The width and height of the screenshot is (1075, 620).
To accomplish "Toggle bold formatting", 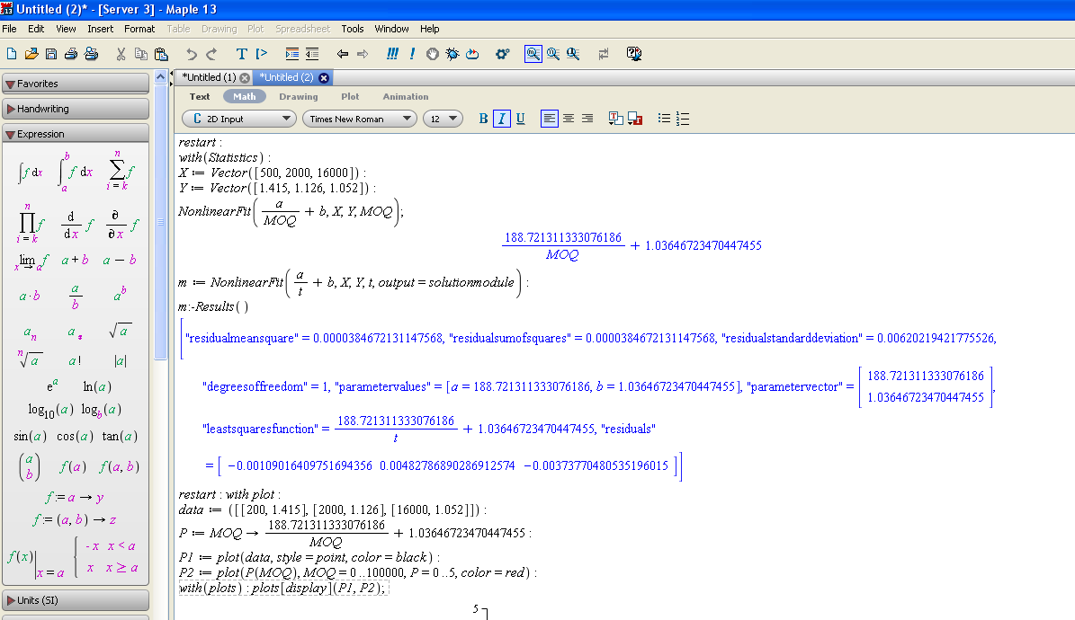I will coord(483,119).
